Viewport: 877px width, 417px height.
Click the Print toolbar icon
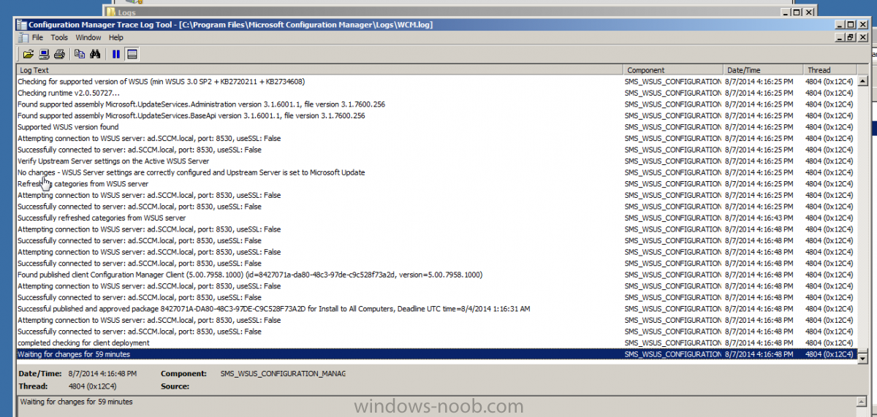point(60,54)
